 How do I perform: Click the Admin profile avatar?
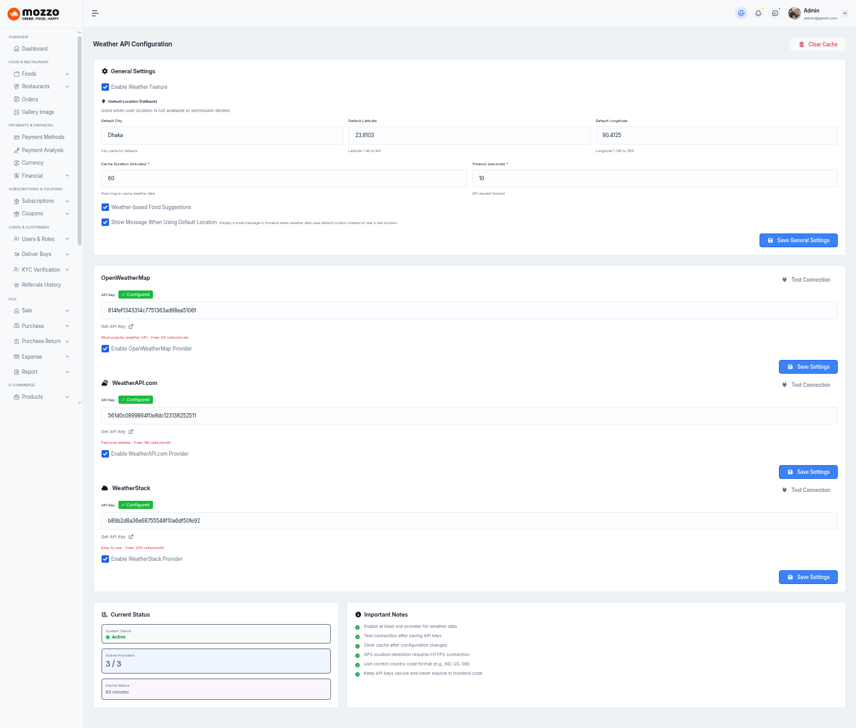click(795, 13)
